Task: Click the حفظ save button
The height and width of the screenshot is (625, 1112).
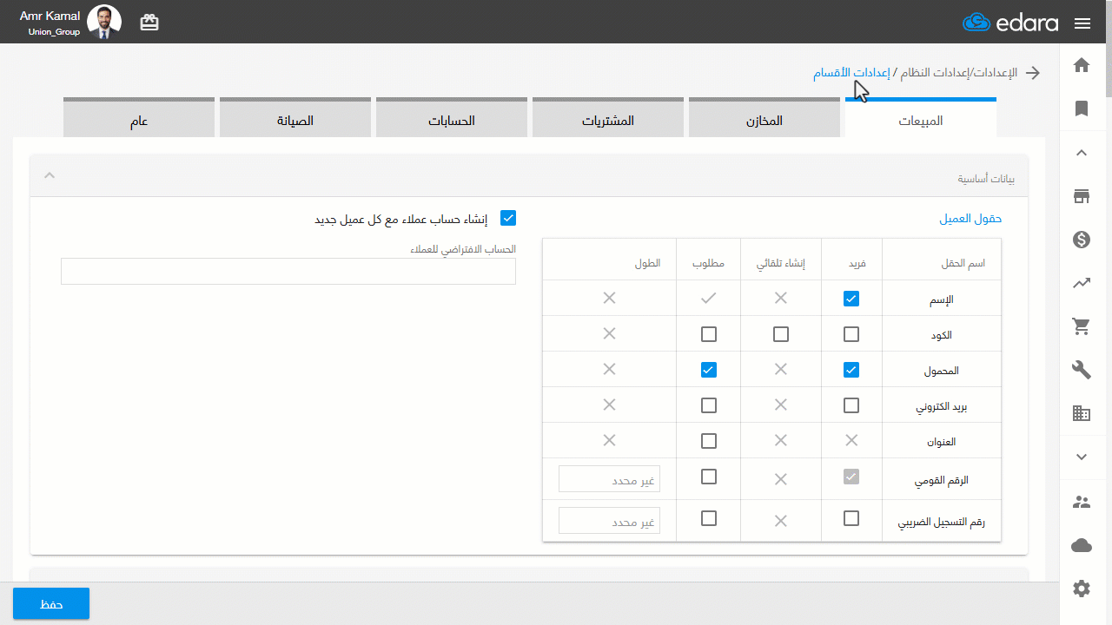Action: click(x=51, y=603)
